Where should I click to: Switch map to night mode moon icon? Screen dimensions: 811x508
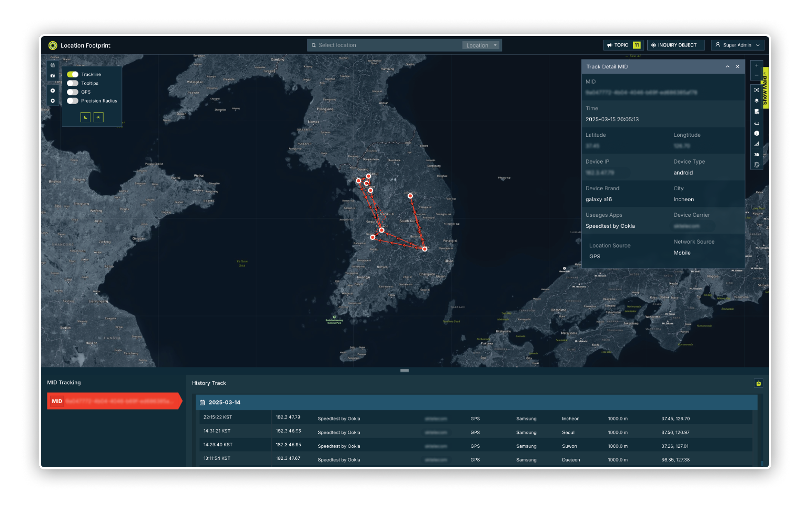[x=85, y=117]
